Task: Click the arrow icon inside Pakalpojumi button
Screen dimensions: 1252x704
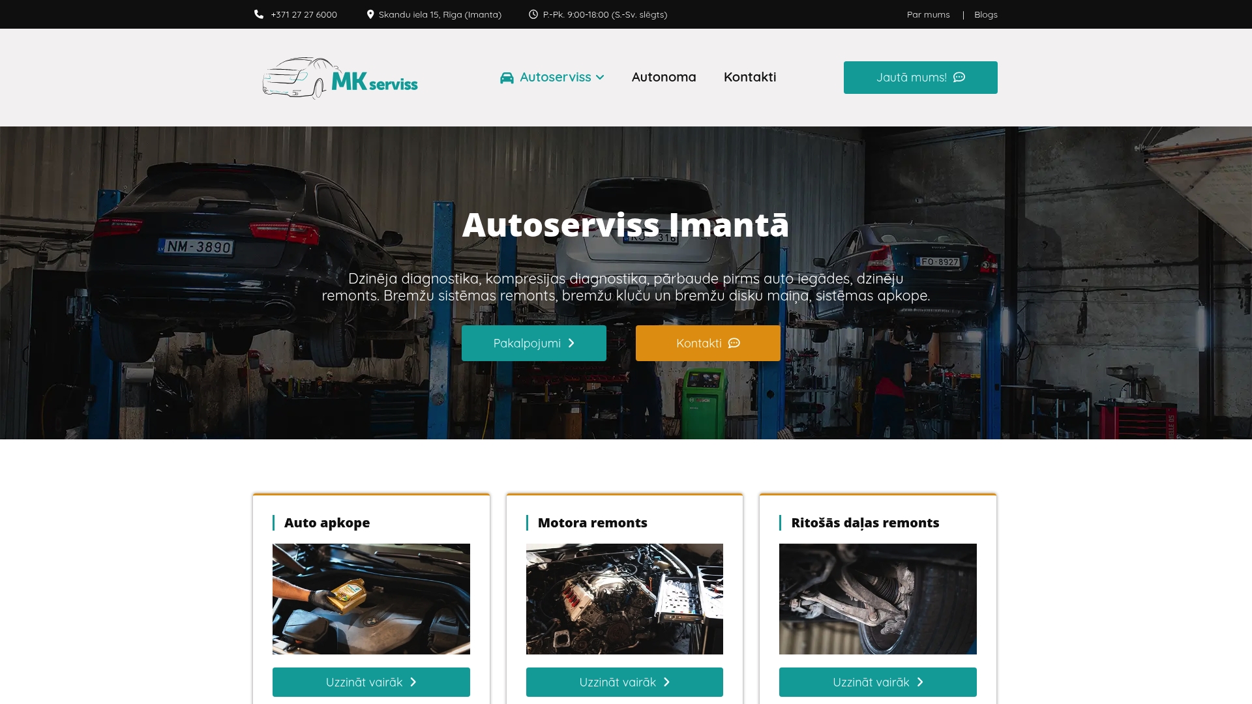Action: (x=572, y=343)
